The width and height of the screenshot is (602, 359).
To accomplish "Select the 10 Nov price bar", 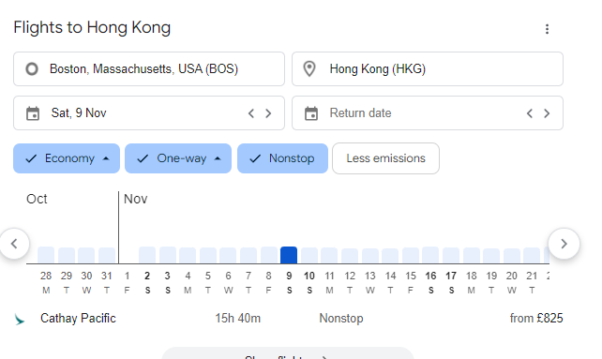I will 309,256.
